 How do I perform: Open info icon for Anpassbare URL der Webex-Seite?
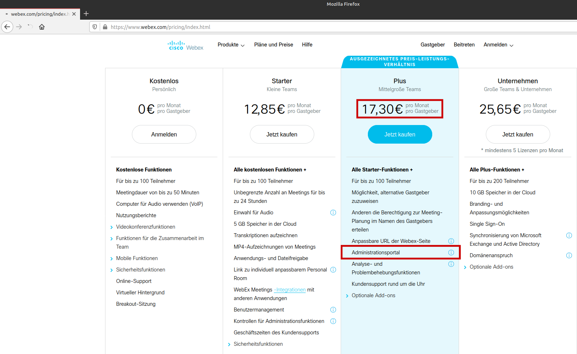coord(451,241)
